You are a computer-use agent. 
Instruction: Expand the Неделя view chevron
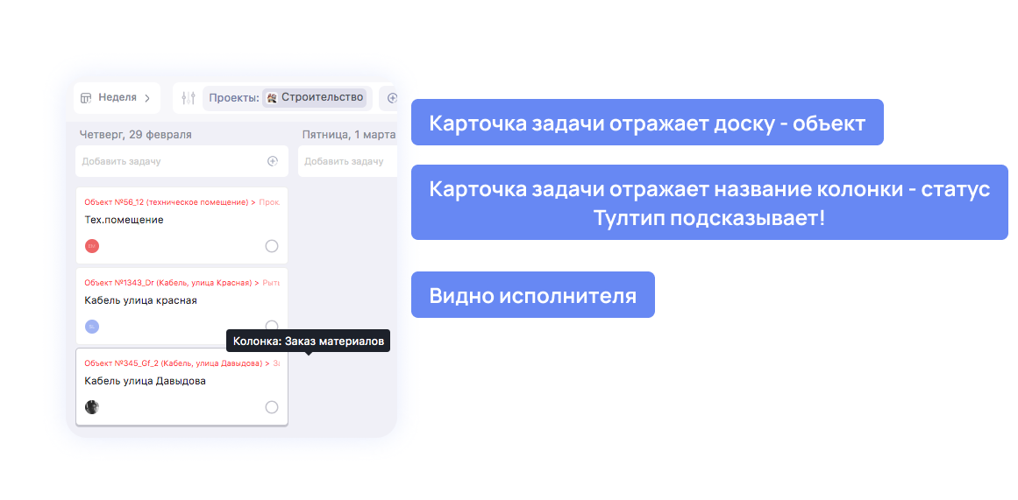[x=147, y=98]
